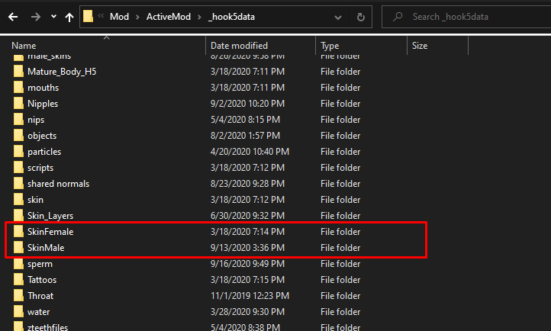This screenshot has width=551, height=331.
Task: Click the date 6/30/2020 9:32 PM
Action: [247, 216]
